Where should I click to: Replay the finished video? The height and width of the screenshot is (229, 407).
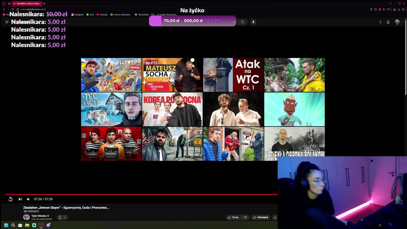(x=10, y=199)
